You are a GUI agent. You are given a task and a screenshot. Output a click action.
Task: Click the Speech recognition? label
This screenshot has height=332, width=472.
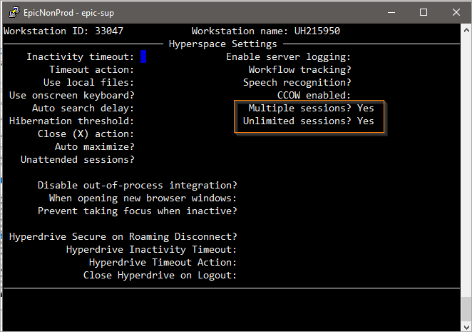point(297,82)
